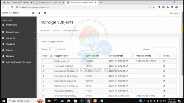Edit the Mathematics I subject row
The width and height of the screenshot is (184, 103).
(164, 61)
